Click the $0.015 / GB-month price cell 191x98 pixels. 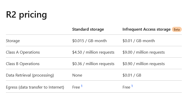tap(89, 41)
